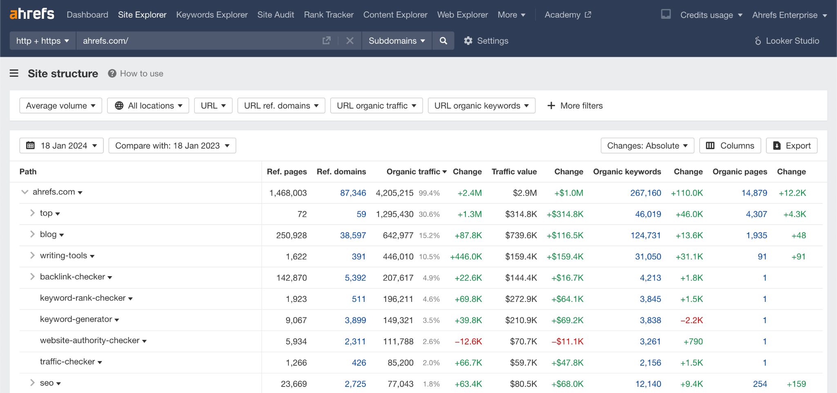The height and width of the screenshot is (393, 837).
Task: Click the How to use help icon
Action: click(111, 74)
